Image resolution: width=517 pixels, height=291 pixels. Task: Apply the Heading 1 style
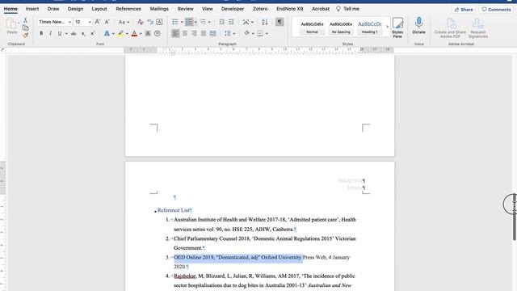pyautogui.click(x=370, y=27)
